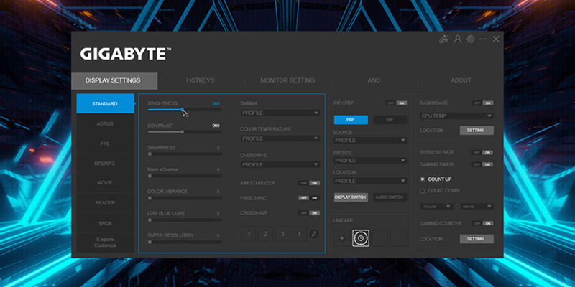Select the SRGB picture mode
This screenshot has width=575, height=287.
click(105, 223)
